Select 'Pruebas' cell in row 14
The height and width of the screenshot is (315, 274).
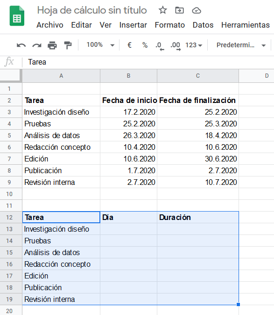[x=61, y=241]
